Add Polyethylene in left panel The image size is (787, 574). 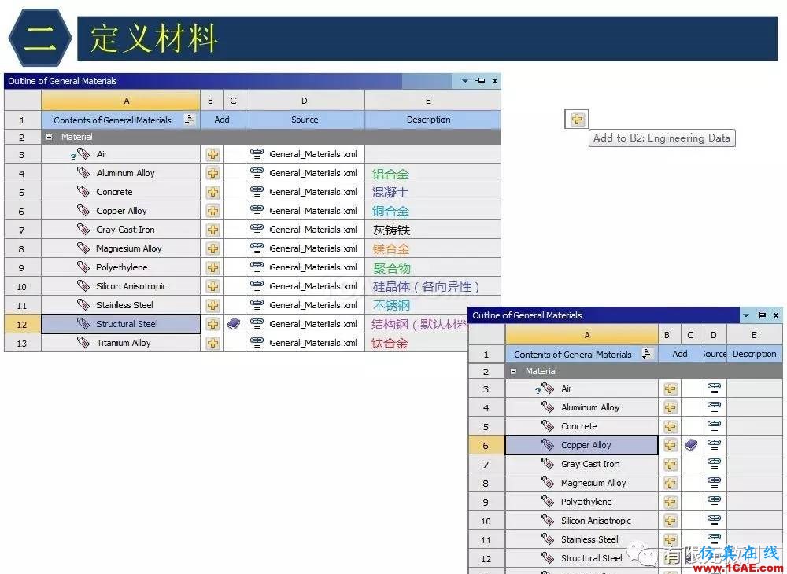pyautogui.click(x=212, y=267)
